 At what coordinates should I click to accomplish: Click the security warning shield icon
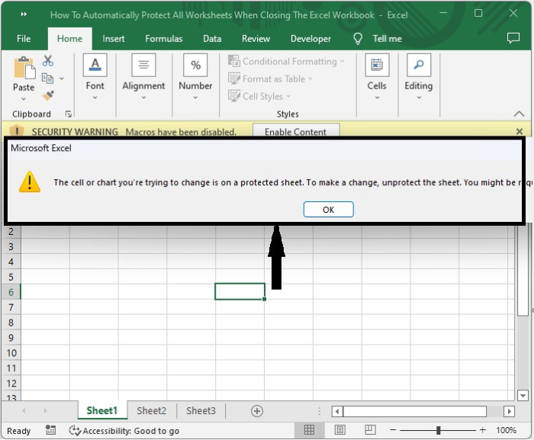click(17, 130)
